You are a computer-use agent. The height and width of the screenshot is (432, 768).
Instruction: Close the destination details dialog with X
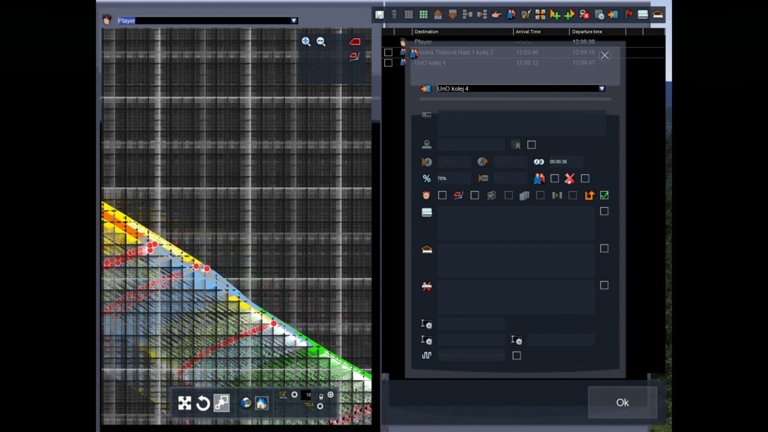[605, 55]
